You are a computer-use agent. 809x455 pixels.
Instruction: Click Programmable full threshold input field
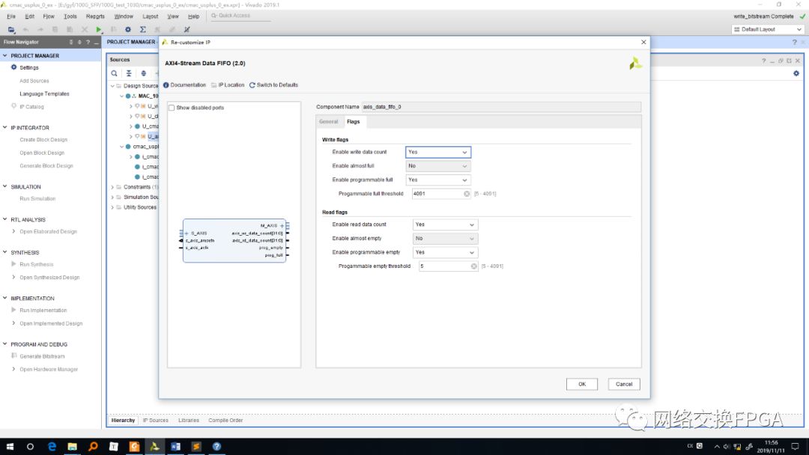(x=437, y=194)
